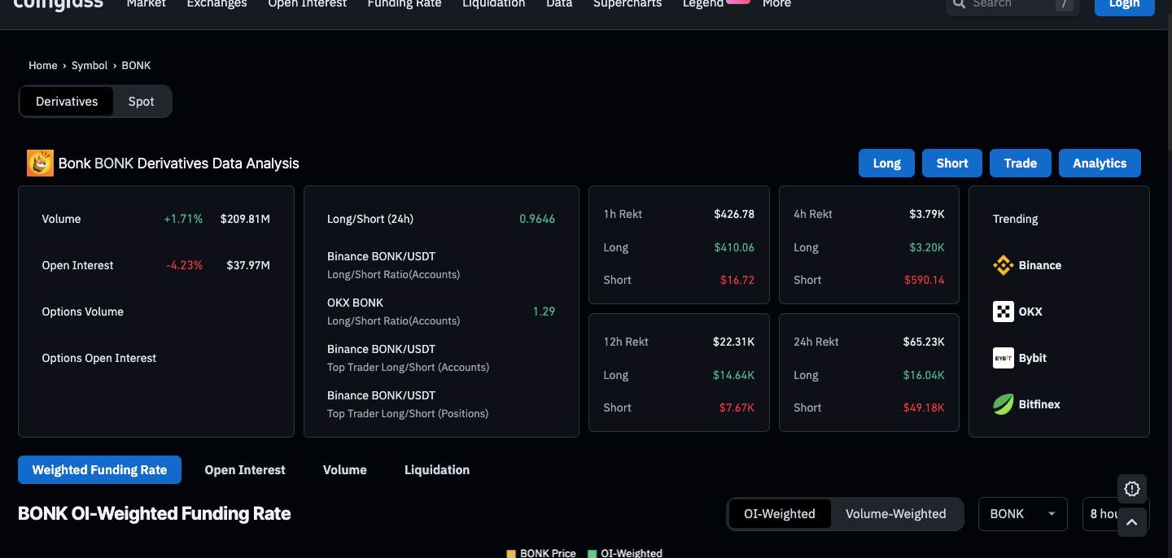Switch to the Spot toggle
This screenshot has width=1172, height=558.
(x=141, y=102)
